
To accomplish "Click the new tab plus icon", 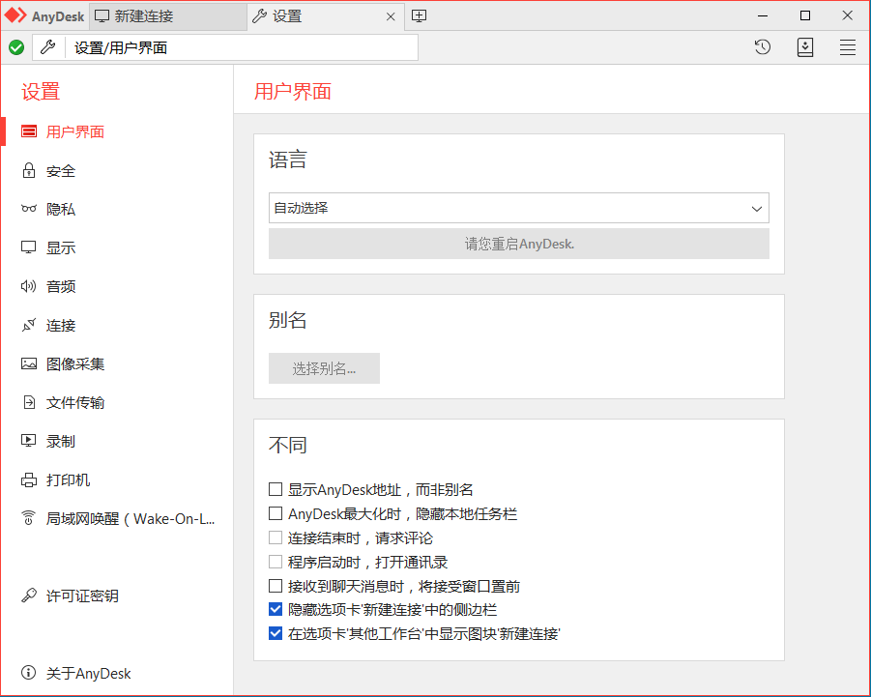I will click(419, 15).
